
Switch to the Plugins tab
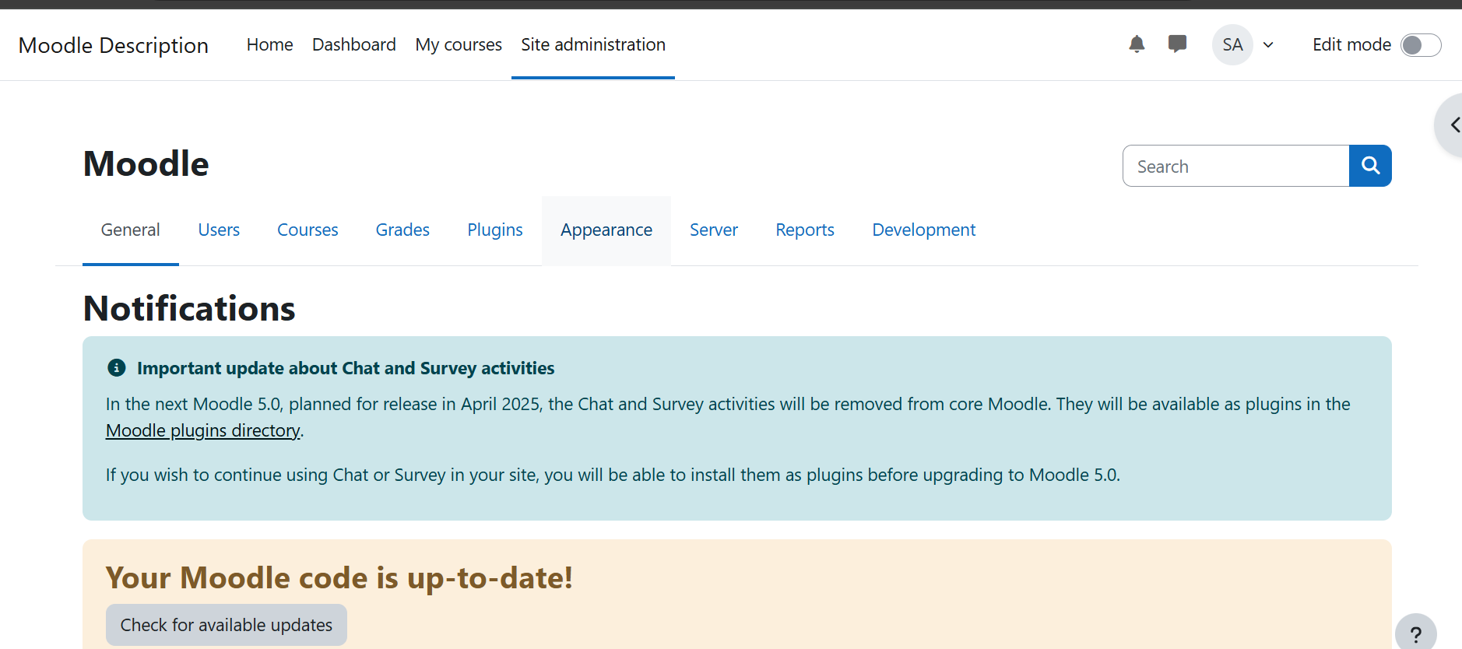(x=495, y=230)
